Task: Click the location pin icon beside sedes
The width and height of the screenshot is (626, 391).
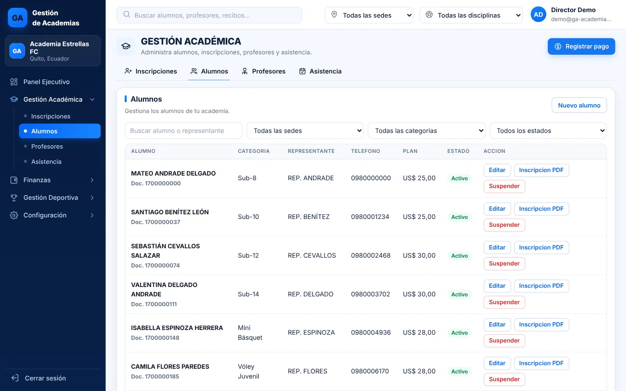Action: tap(334, 14)
